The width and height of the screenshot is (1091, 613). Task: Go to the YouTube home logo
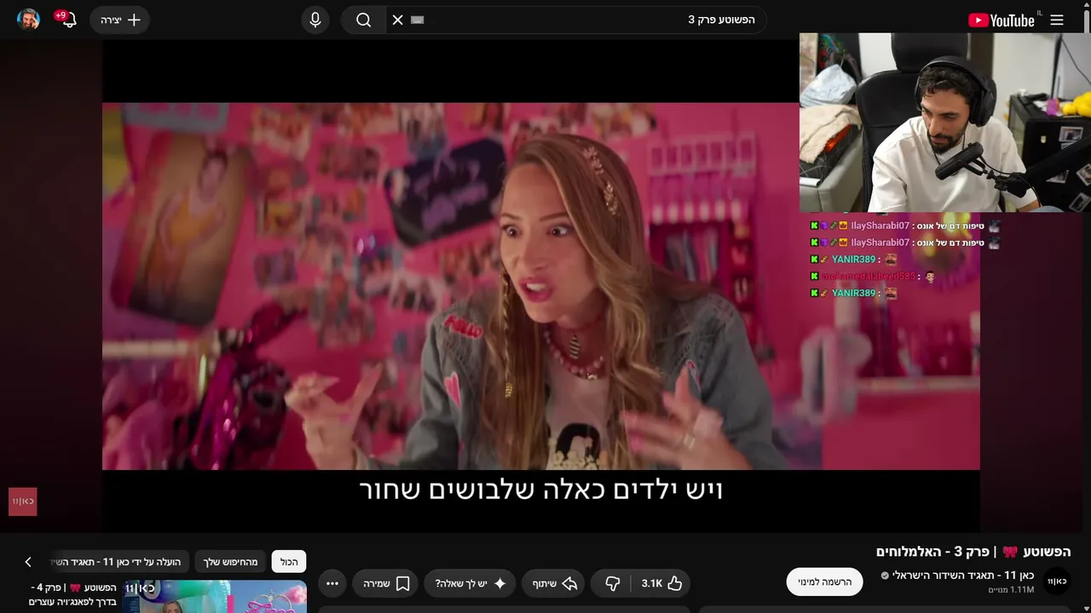[1002, 20]
